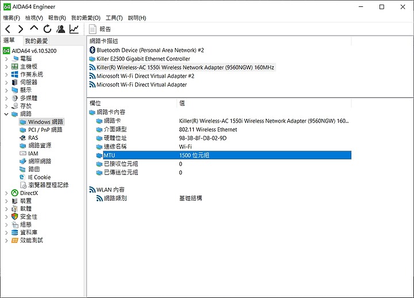The height and width of the screenshot is (298, 414).
Task: Expand the 組態 tree node
Action: [x=6, y=225]
